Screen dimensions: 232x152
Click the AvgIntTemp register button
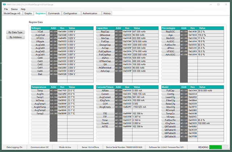point(40,107)
